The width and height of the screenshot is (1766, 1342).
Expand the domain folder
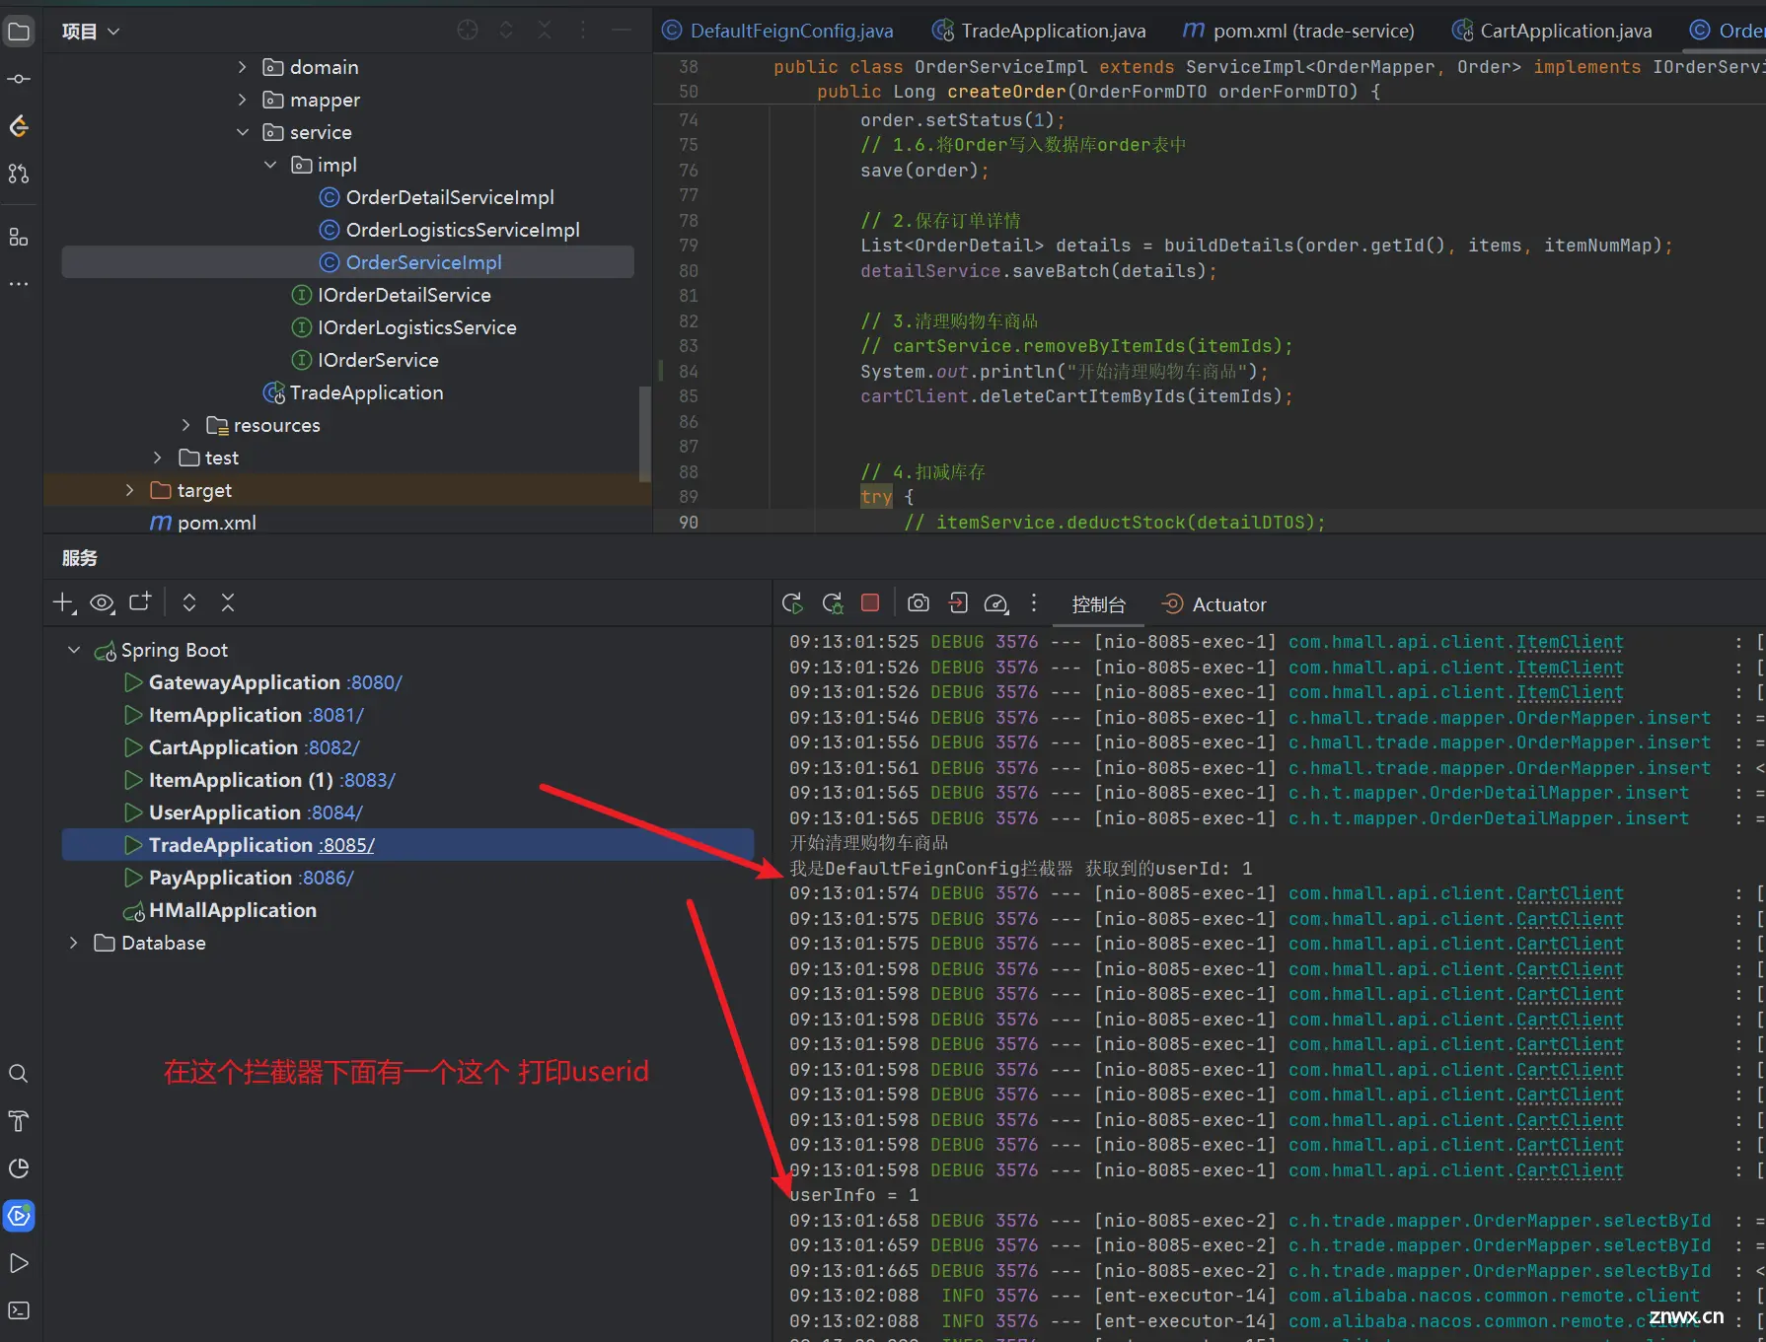tap(242, 67)
